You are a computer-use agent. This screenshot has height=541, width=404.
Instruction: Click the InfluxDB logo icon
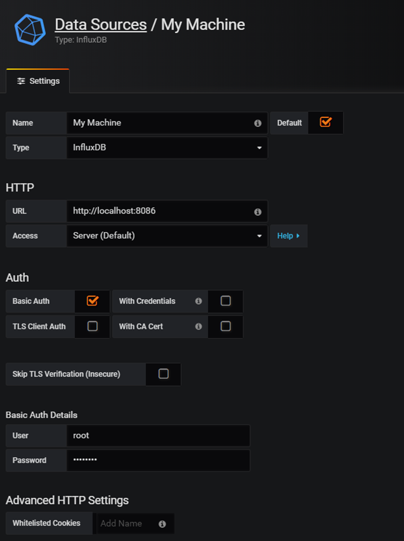30,30
